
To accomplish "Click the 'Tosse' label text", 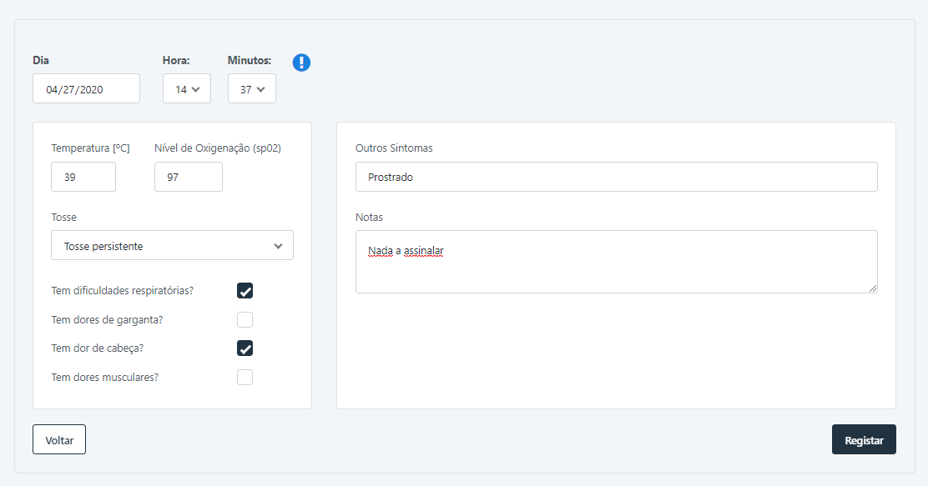I will [64, 217].
